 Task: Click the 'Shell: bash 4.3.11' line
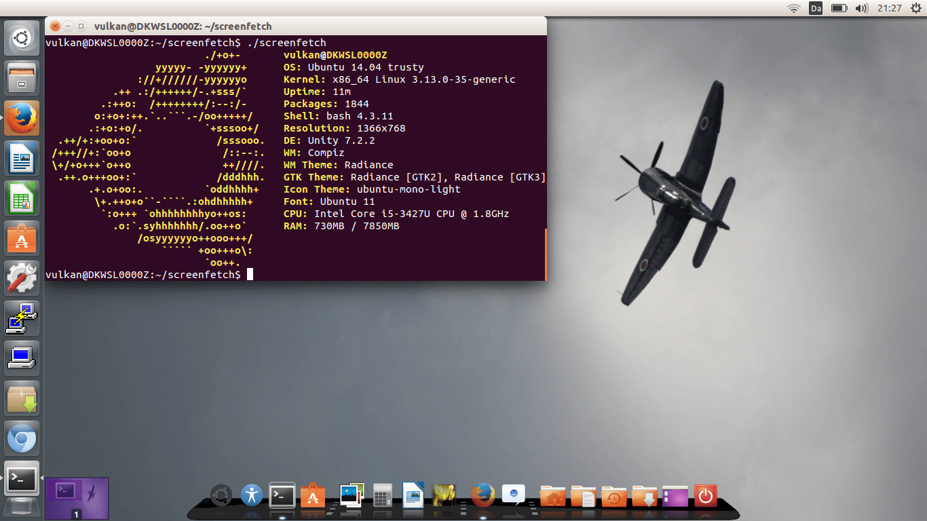click(339, 116)
